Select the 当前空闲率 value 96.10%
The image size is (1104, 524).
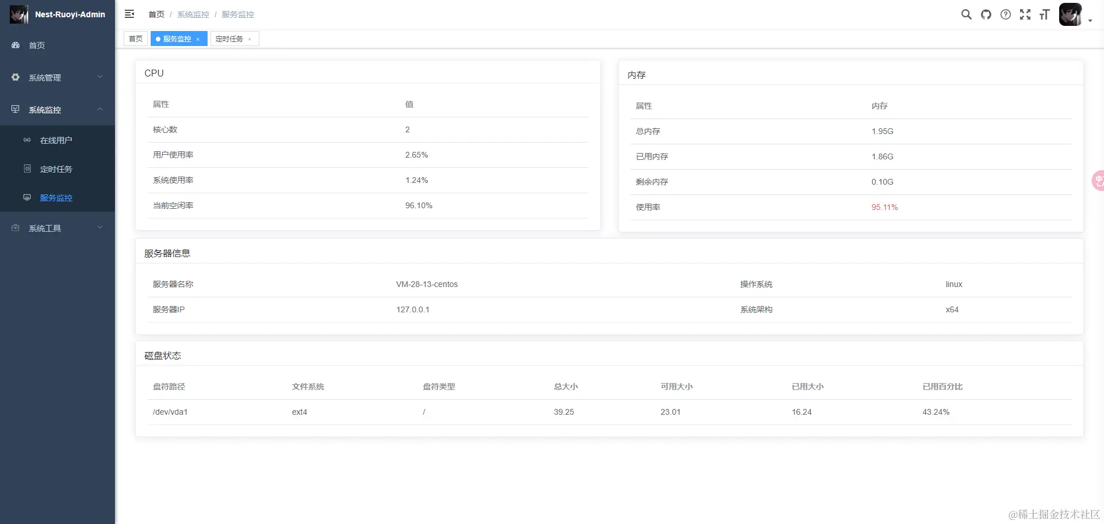click(419, 205)
